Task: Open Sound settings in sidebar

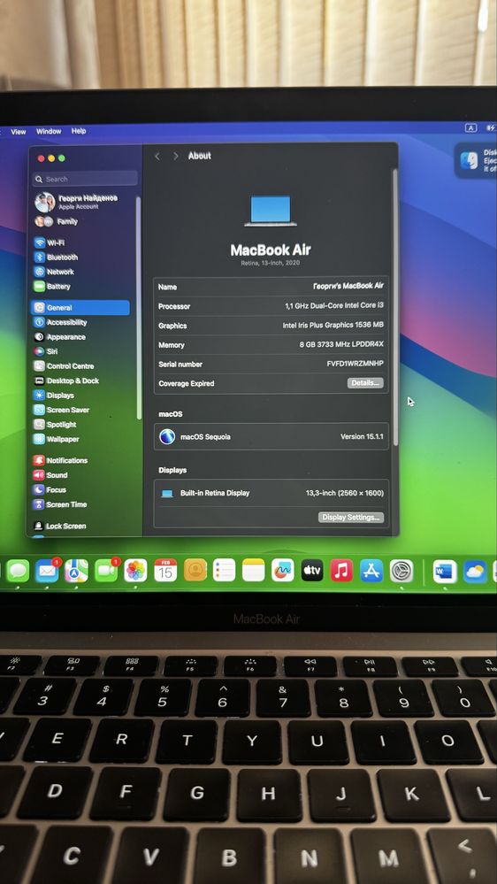Action: click(x=50, y=475)
